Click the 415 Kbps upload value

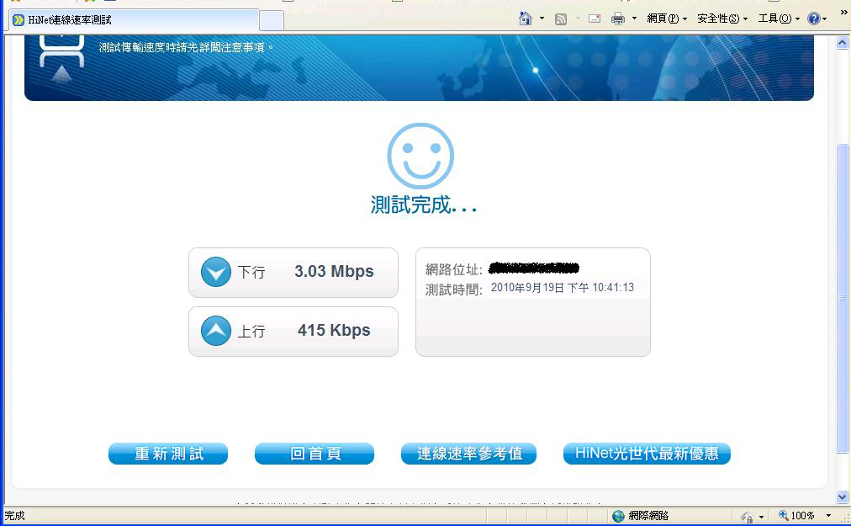(334, 330)
